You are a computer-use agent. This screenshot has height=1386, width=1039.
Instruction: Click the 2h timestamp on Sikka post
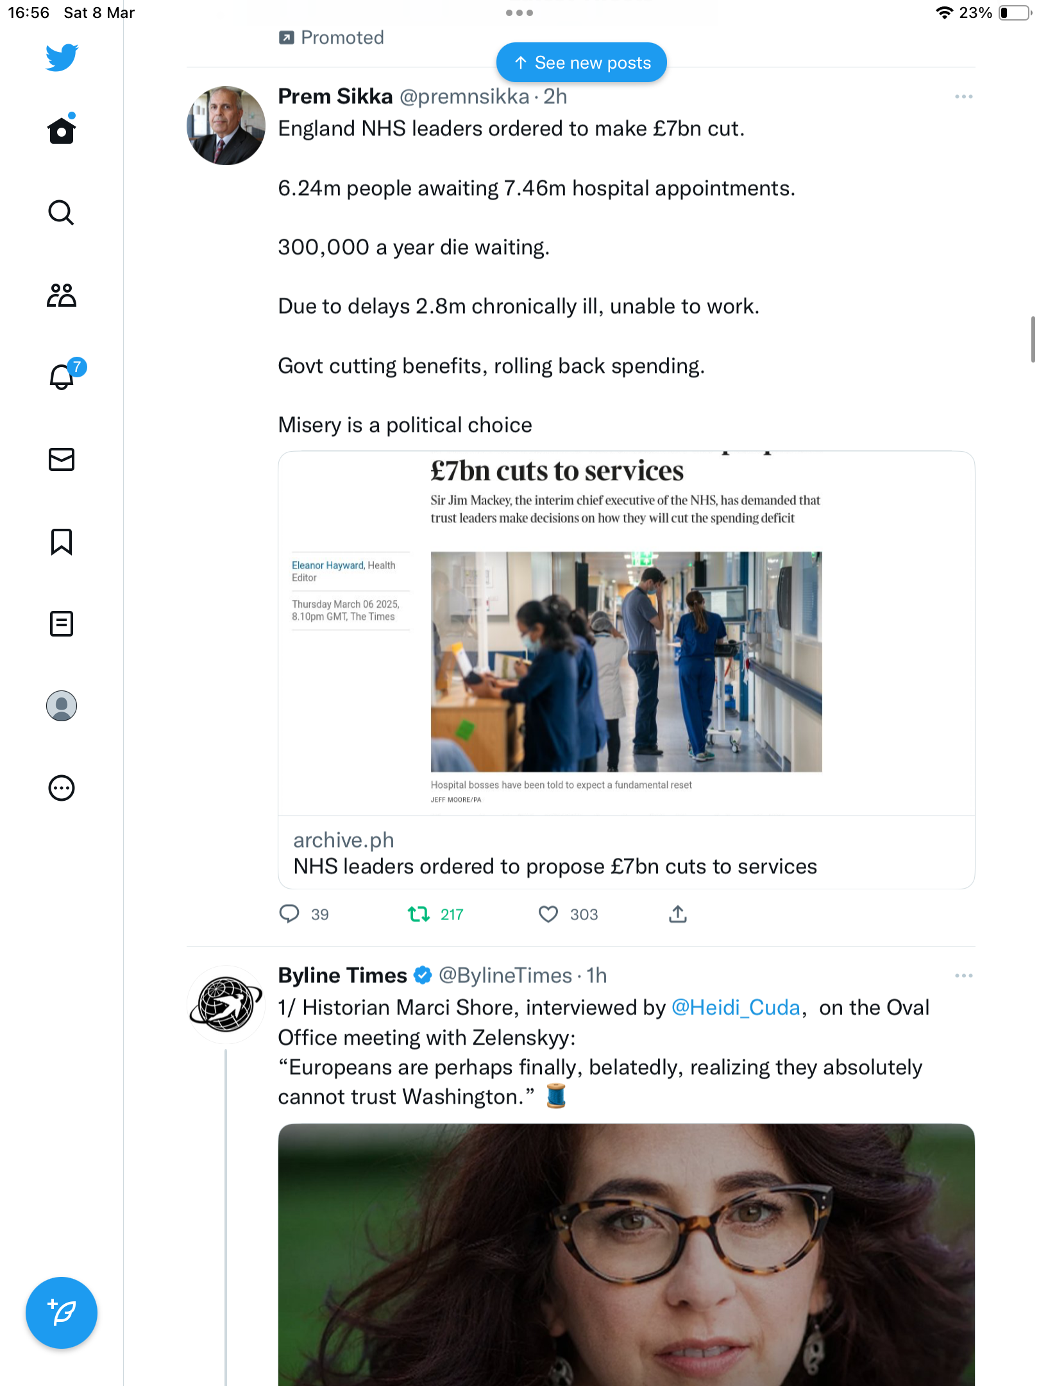tap(555, 96)
